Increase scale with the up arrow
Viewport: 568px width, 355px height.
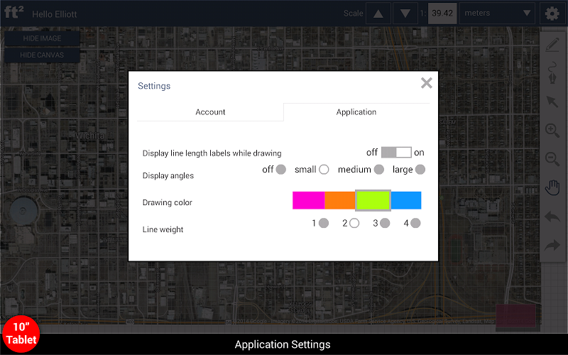point(378,13)
